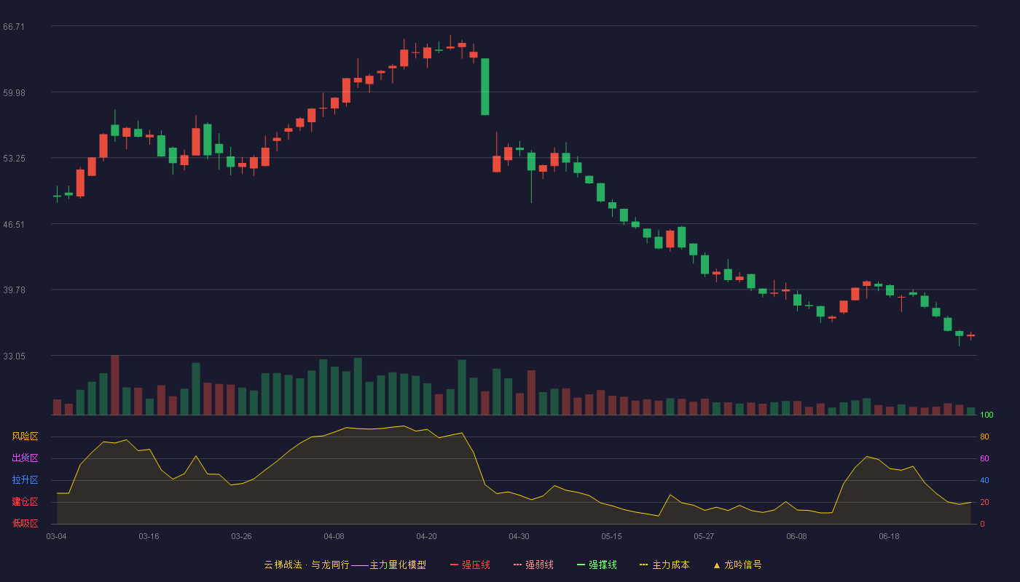
Task: Select the 39.78 price axis label
Action: [14, 290]
